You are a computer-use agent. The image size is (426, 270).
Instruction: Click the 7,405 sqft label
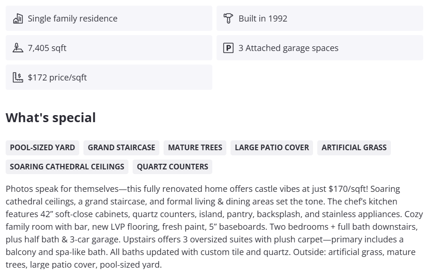[47, 48]
